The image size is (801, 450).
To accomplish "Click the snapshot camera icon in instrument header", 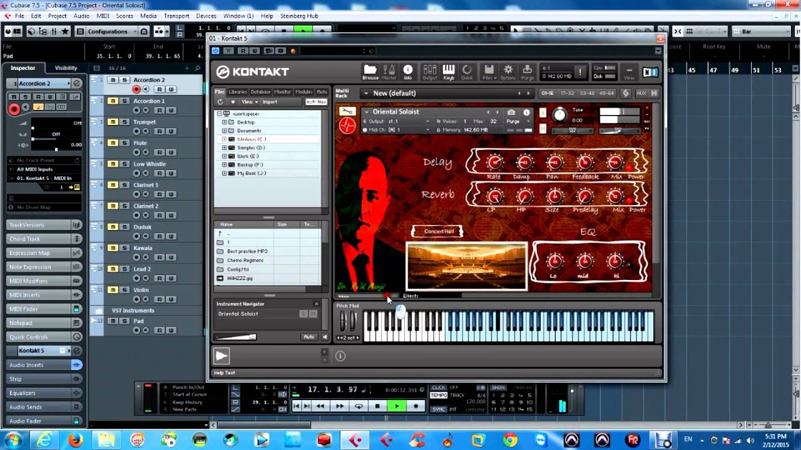I will point(511,112).
